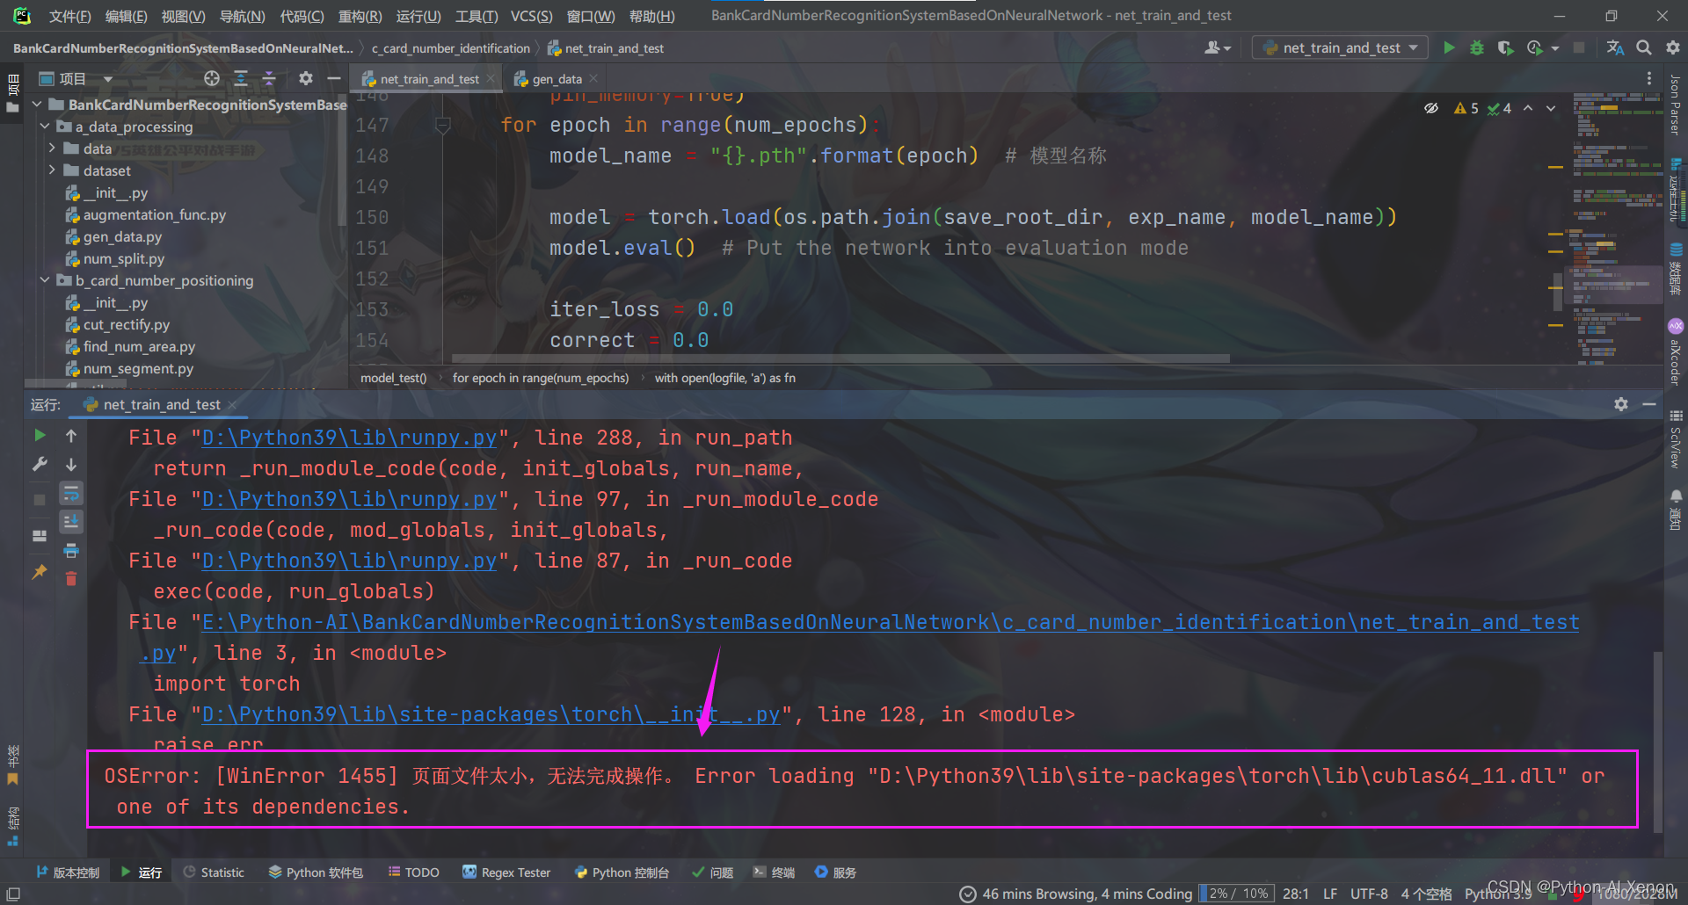Toggle reader mode eye icon in editor
The image size is (1688, 905).
(x=1431, y=108)
